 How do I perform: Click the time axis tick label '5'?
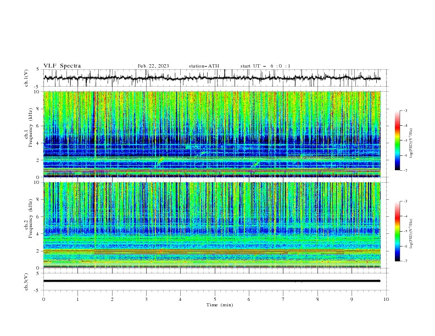point(215,299)
